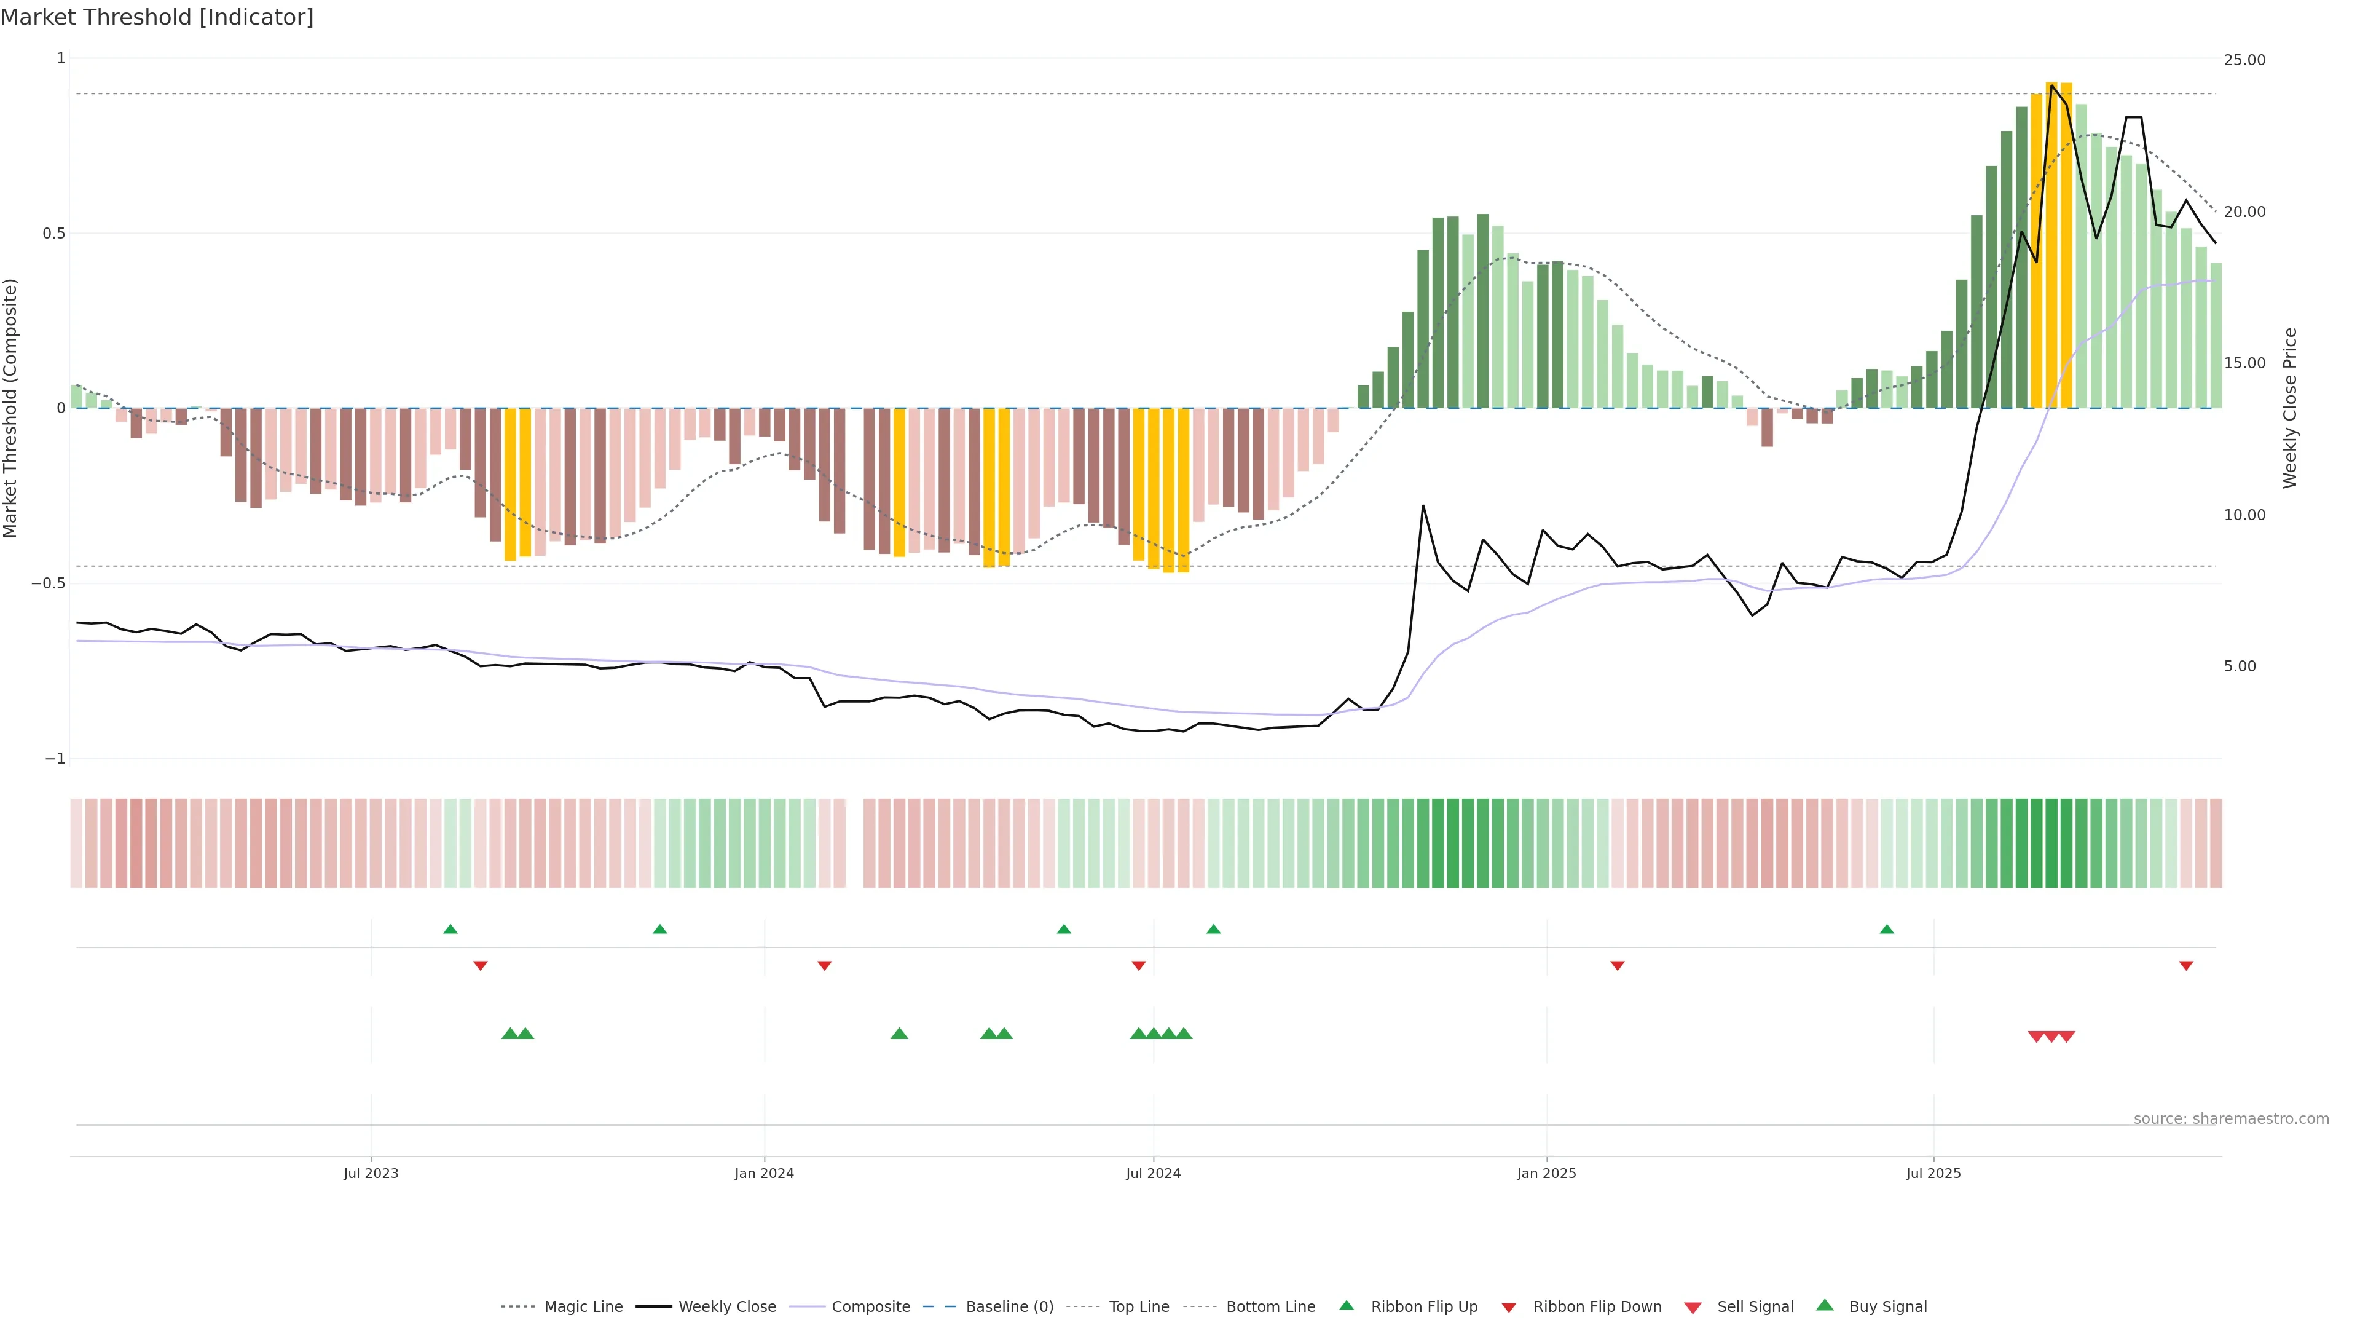
Task: Hide the Weekly Close series in legend
Action: tap(726, 1307)
